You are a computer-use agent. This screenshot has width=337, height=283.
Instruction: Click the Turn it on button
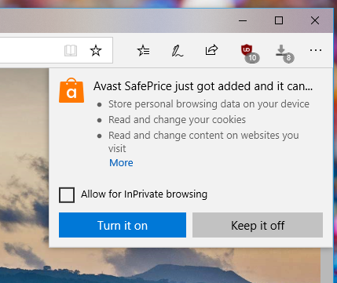pyautogui.click(x=123, y=225)
